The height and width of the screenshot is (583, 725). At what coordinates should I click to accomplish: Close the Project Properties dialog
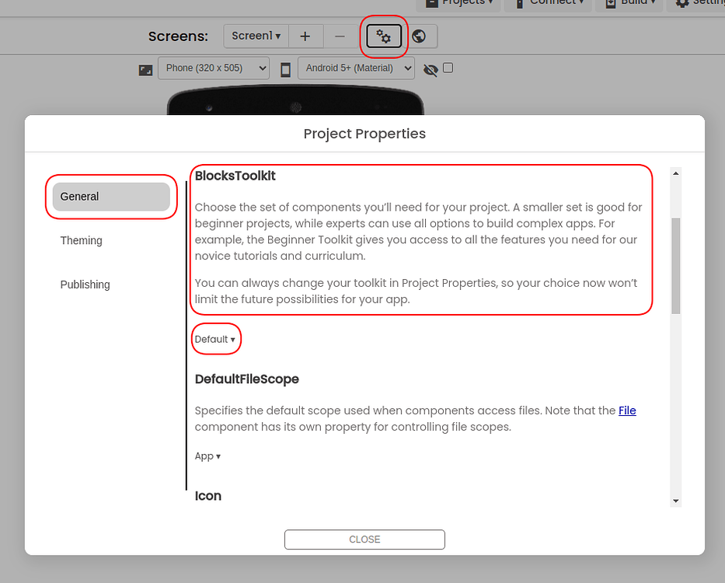364,539
